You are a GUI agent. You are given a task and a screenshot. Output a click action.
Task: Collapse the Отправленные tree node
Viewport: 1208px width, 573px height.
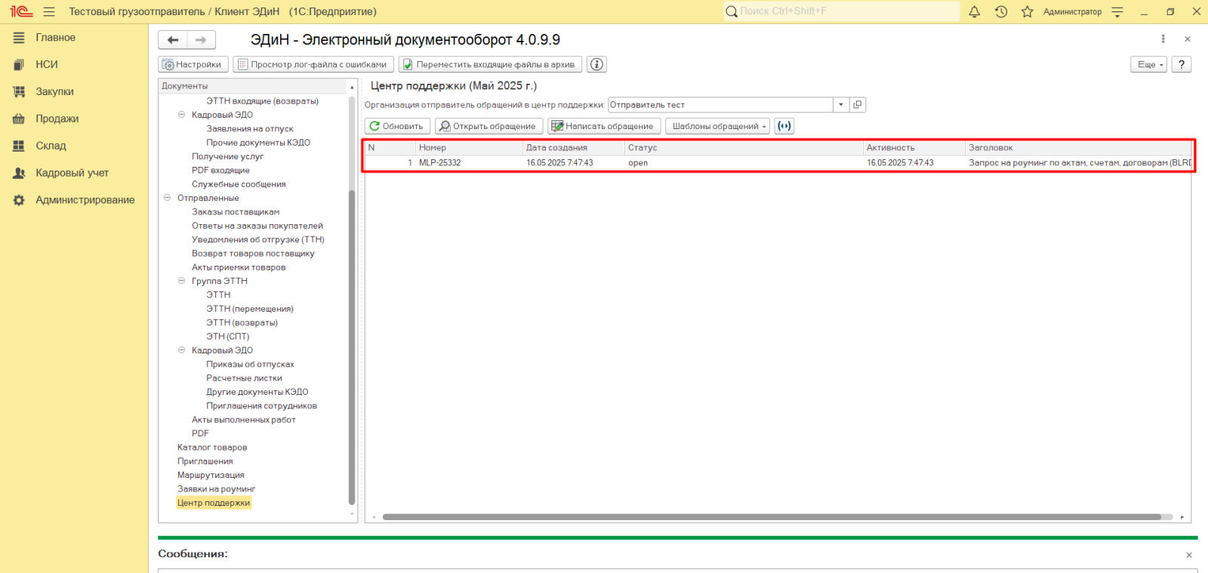[168, 198]
